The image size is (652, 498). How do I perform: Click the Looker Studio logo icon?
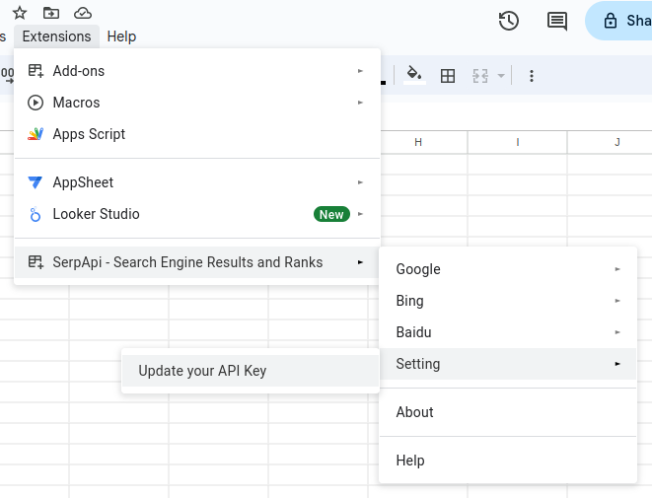(x=36, y=214)
